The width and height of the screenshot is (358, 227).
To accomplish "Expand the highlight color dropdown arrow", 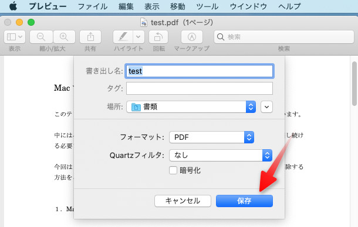I will point(139,37).
